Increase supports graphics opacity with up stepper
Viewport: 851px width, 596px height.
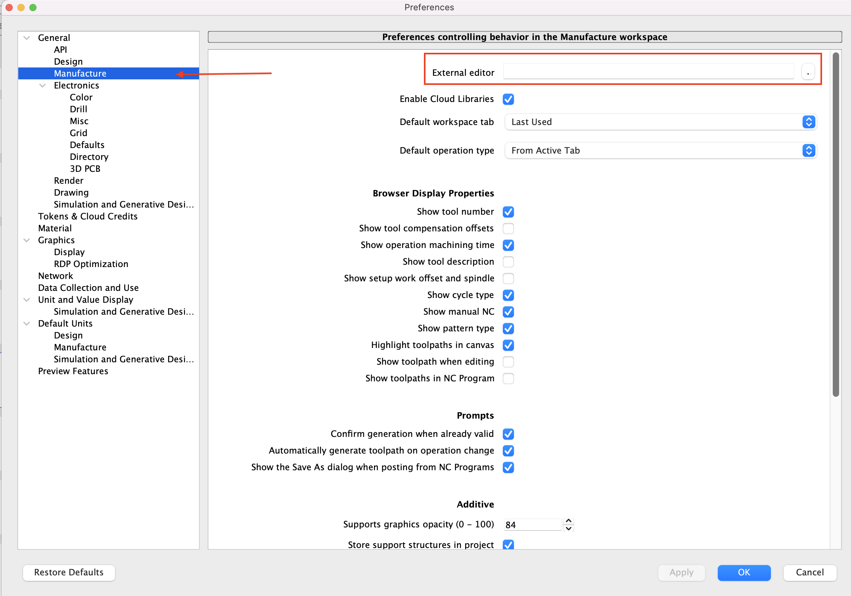pos(568,521)
